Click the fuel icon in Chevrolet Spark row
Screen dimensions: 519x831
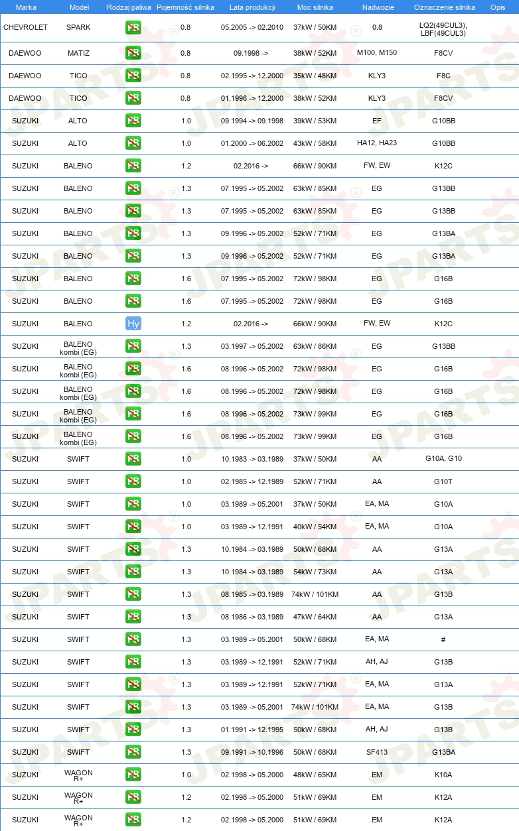point(133,28)
